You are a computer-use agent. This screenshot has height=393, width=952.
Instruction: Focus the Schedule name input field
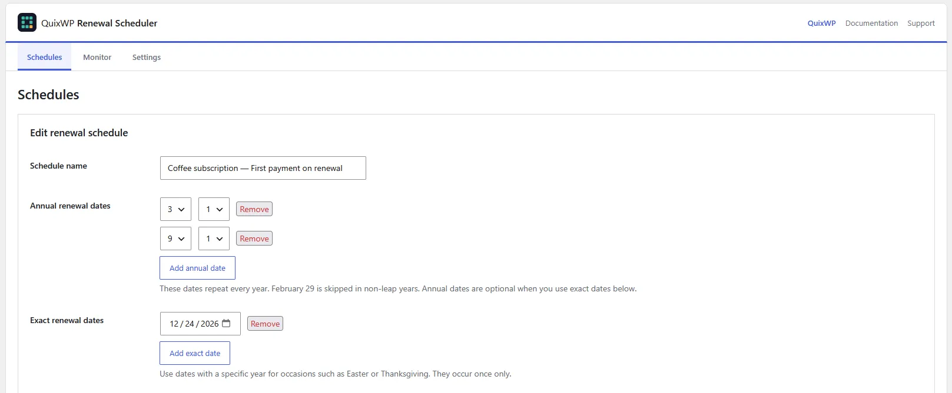click(263, 168)
